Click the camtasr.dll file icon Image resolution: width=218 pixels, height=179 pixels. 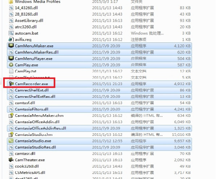[x=11, y=154]
